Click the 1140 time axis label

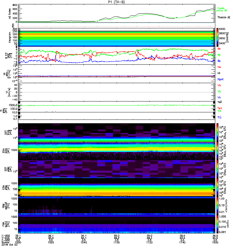point(182,242)
